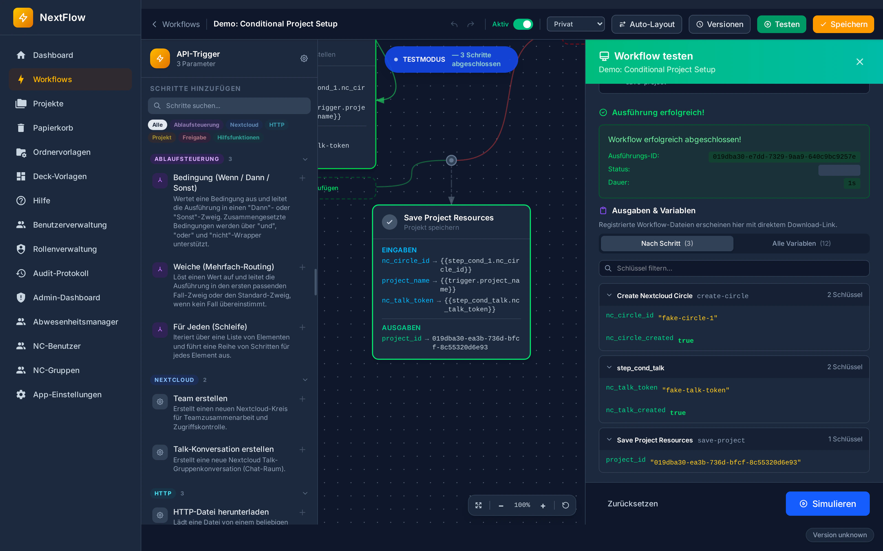Open Admin-Dashboard in sidebar

[70, 297]
